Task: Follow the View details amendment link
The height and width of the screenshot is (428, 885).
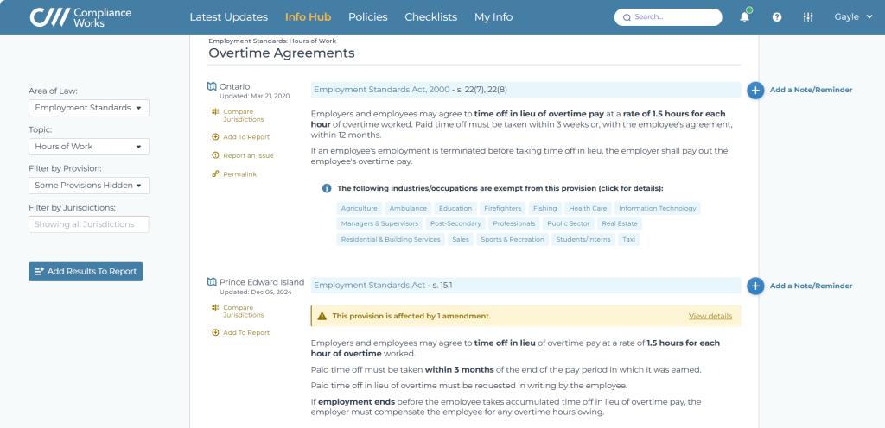Action: click(x=710, y=316)
